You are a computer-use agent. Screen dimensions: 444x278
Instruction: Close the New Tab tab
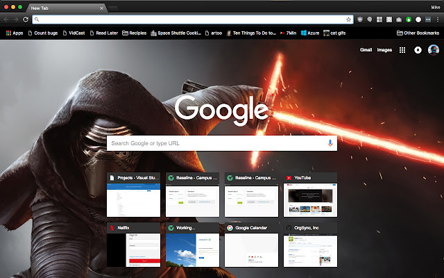click(x=101, y=8)
